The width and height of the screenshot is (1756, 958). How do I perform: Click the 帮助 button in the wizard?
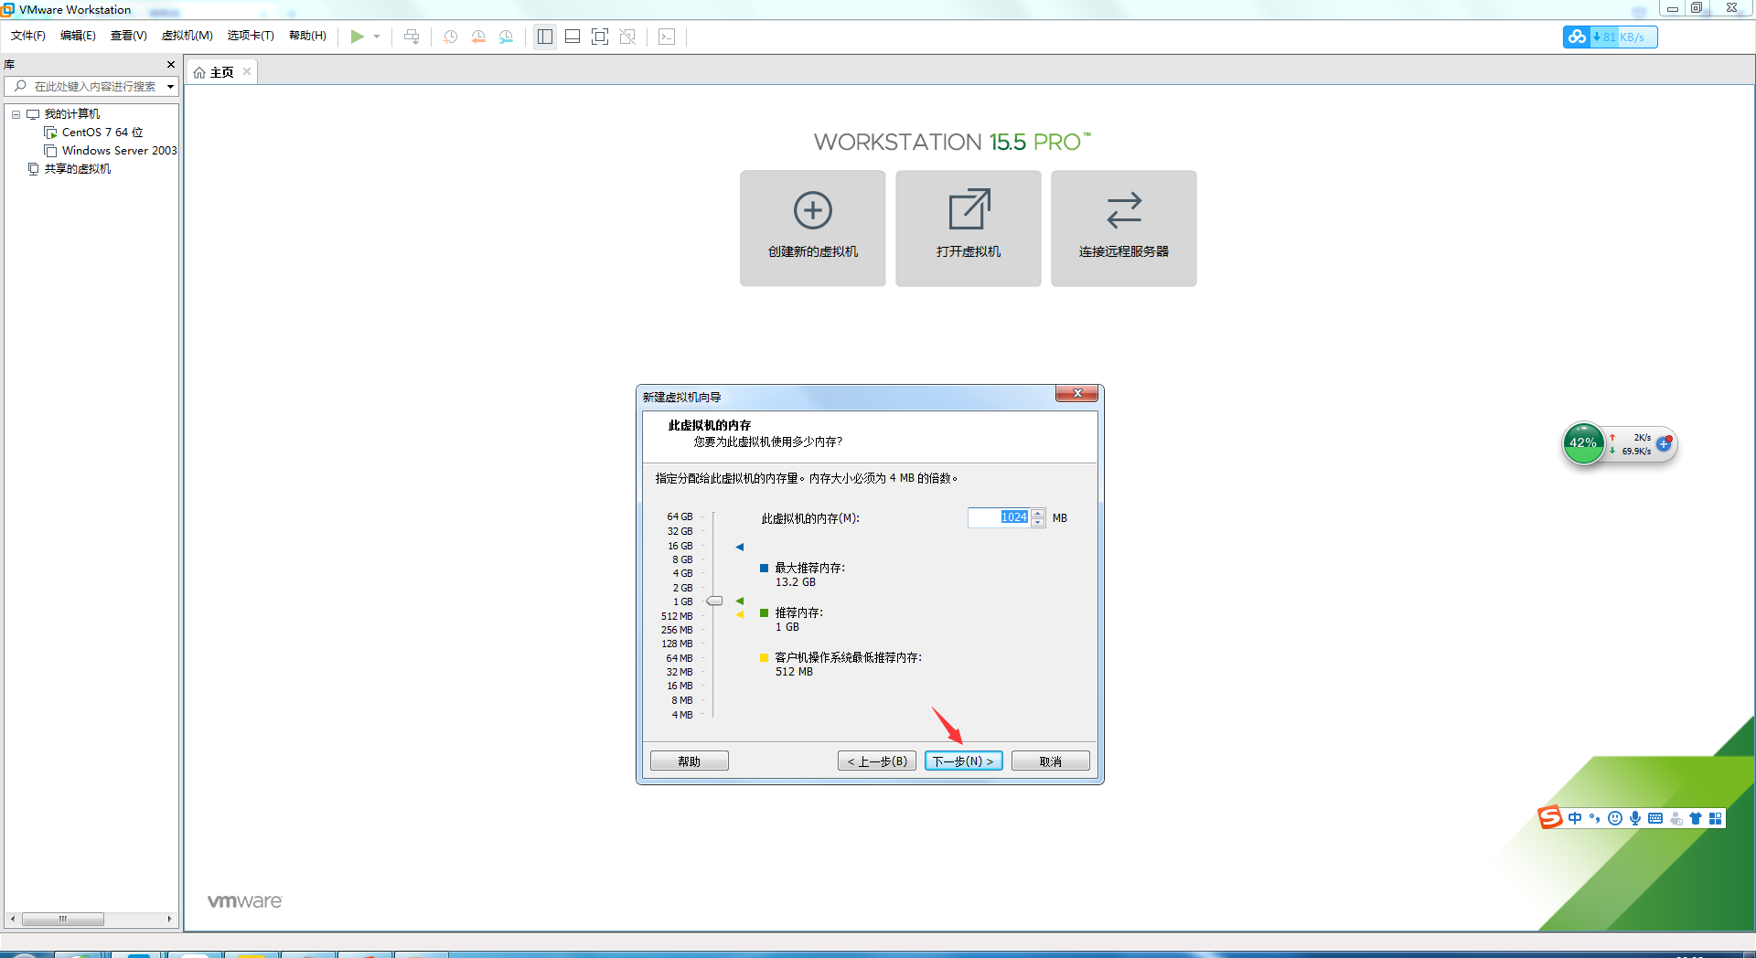690,761
